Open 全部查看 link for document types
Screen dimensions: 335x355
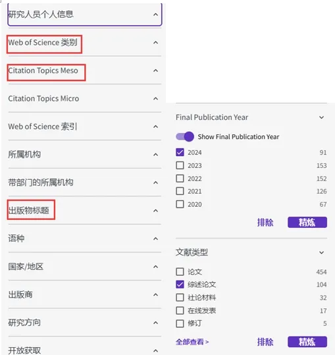192,342
